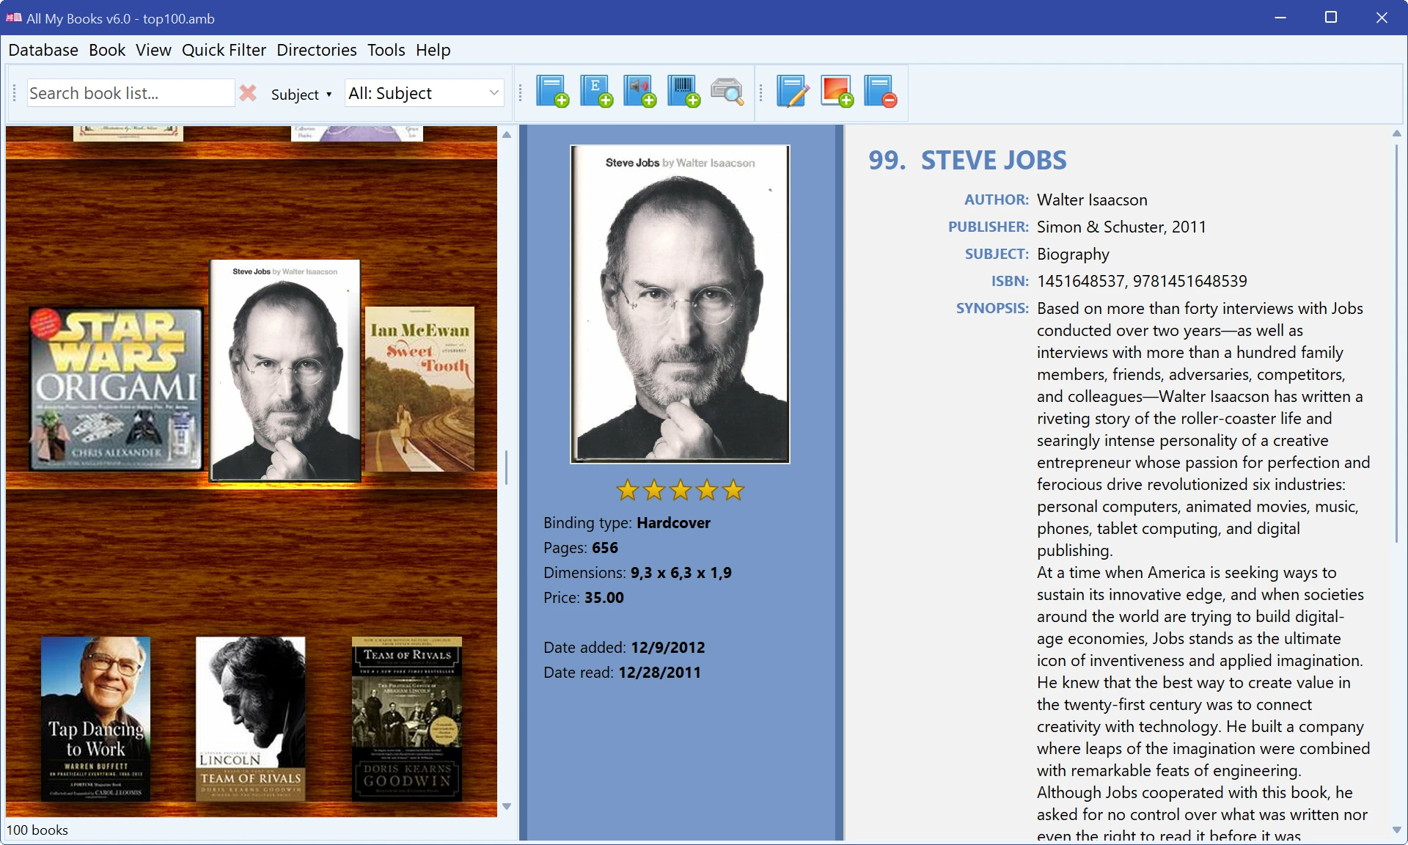The height and width of the screenshot is (845, 1408).
Task: Open the Tools menu
Action: [386, 50]
